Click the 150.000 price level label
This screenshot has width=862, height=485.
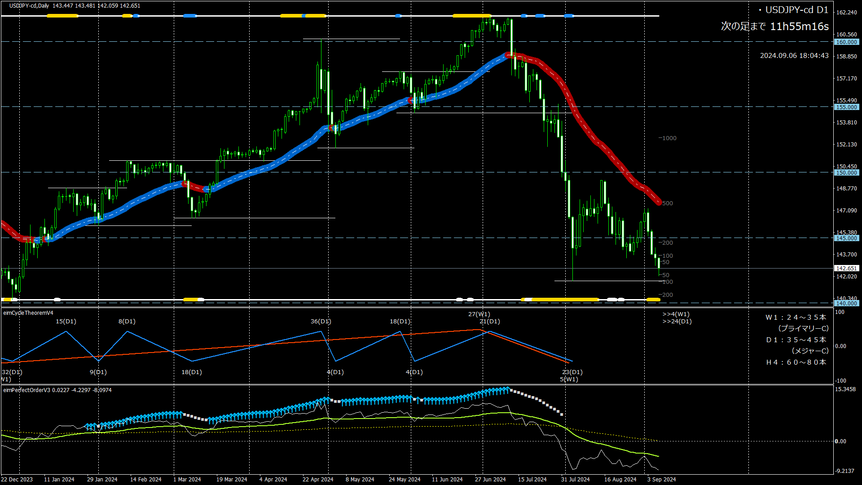tap(846, 172)
